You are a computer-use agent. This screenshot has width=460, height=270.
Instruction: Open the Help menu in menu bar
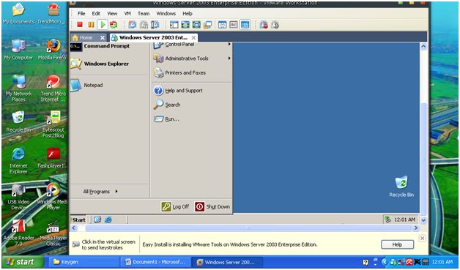click(188, 13)
